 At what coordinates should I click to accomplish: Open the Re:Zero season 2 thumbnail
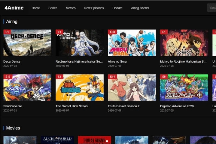pos(80,43)
